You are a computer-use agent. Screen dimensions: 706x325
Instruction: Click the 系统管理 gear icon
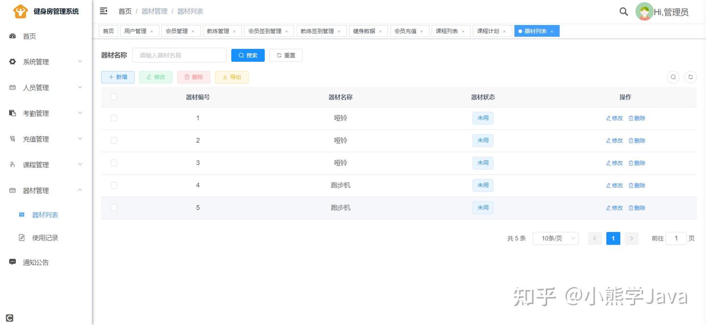click(x=13, y=62)
